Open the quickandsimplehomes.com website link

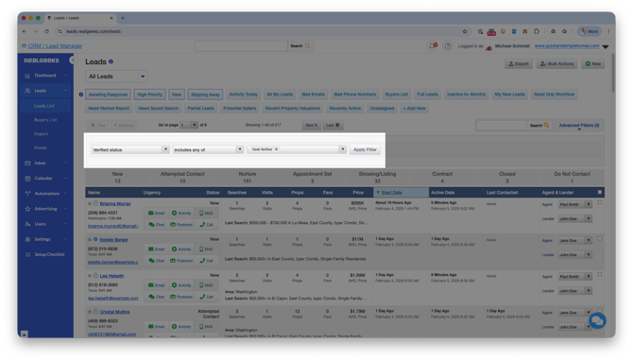[x=567, y=46]
